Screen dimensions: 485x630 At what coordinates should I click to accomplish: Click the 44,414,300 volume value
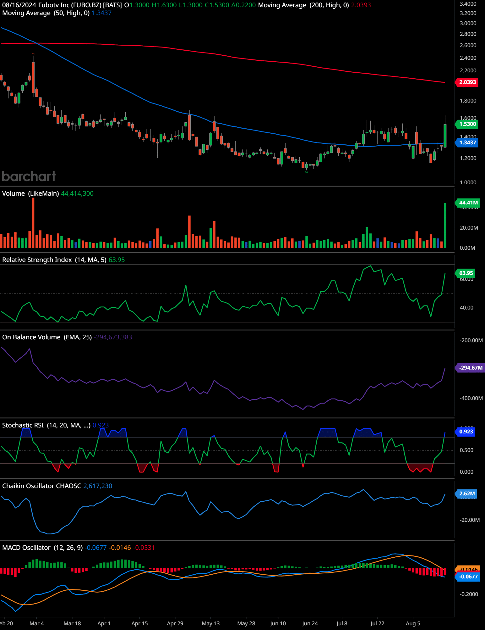[x=77, y=193]
